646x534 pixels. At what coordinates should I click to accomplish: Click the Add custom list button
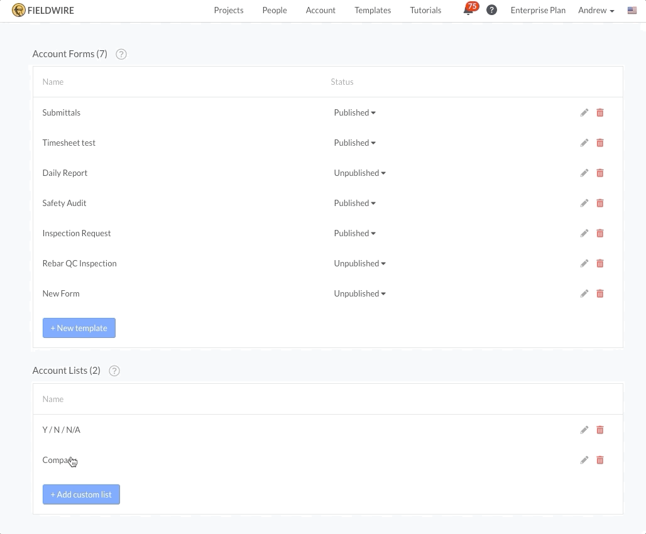[80, 494]
